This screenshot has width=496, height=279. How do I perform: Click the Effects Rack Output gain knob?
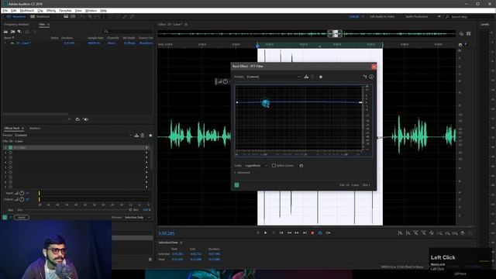[22, 199]
